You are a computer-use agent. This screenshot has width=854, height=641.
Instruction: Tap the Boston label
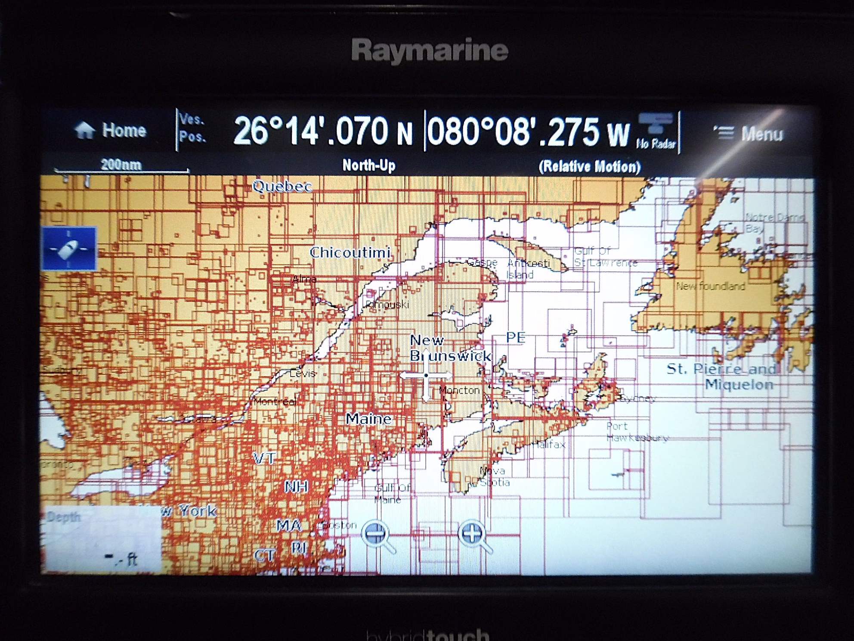pos(339,525)
